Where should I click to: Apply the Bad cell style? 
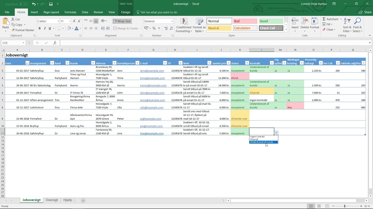[x=244, y=21]
